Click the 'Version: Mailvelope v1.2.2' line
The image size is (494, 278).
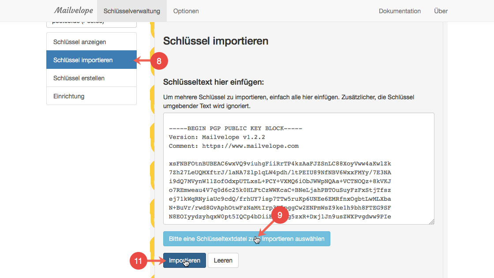217,137
